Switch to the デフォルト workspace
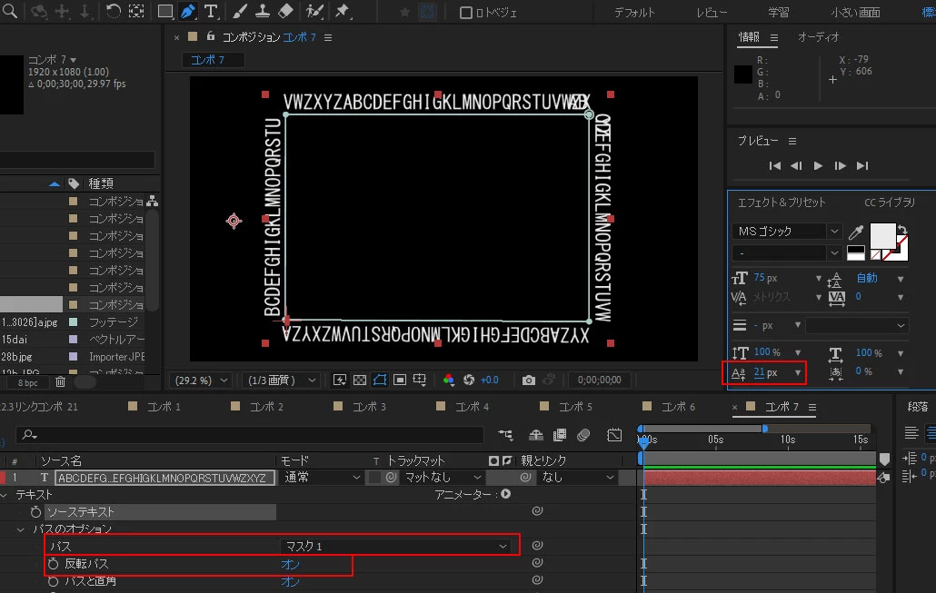The height and width of the screenshot is (593, 936). pyautogui.click(x=634, y=13)
